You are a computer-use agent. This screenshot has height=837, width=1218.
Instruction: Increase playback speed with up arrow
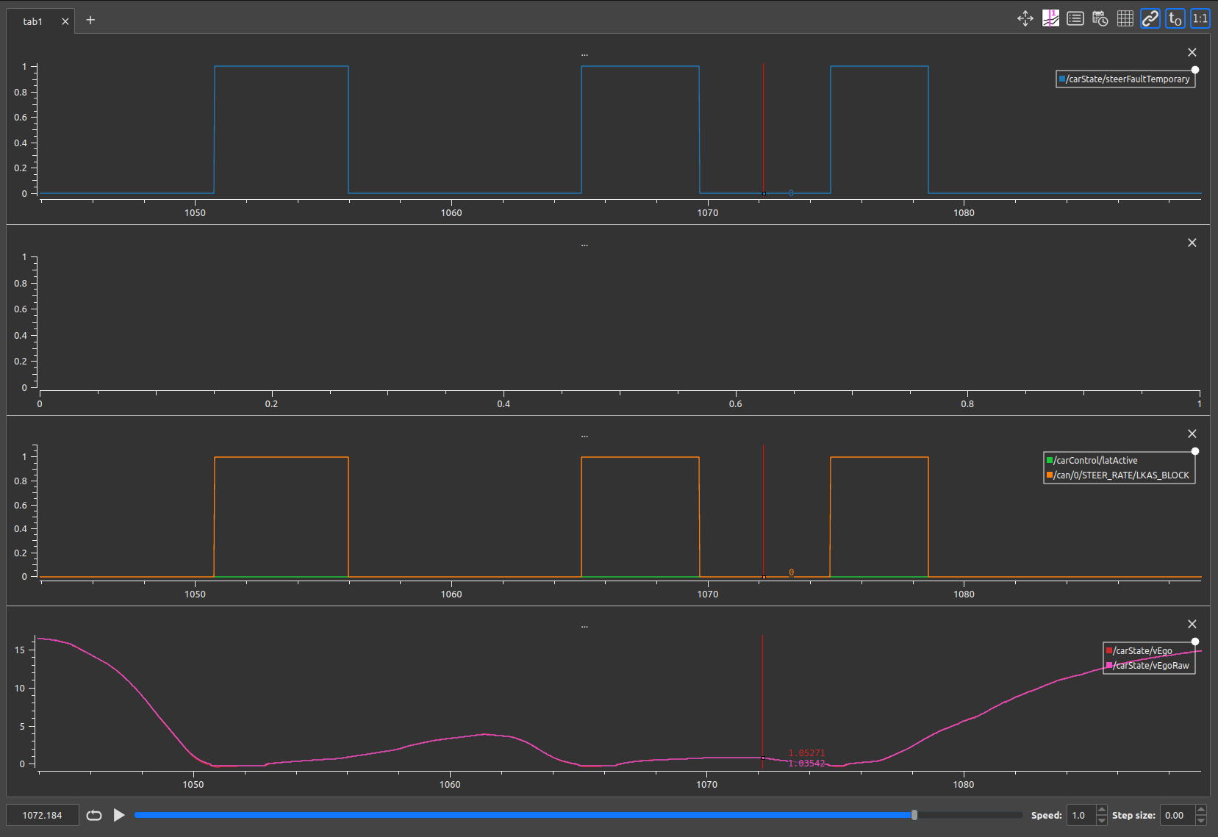[x=1101, y=810]
